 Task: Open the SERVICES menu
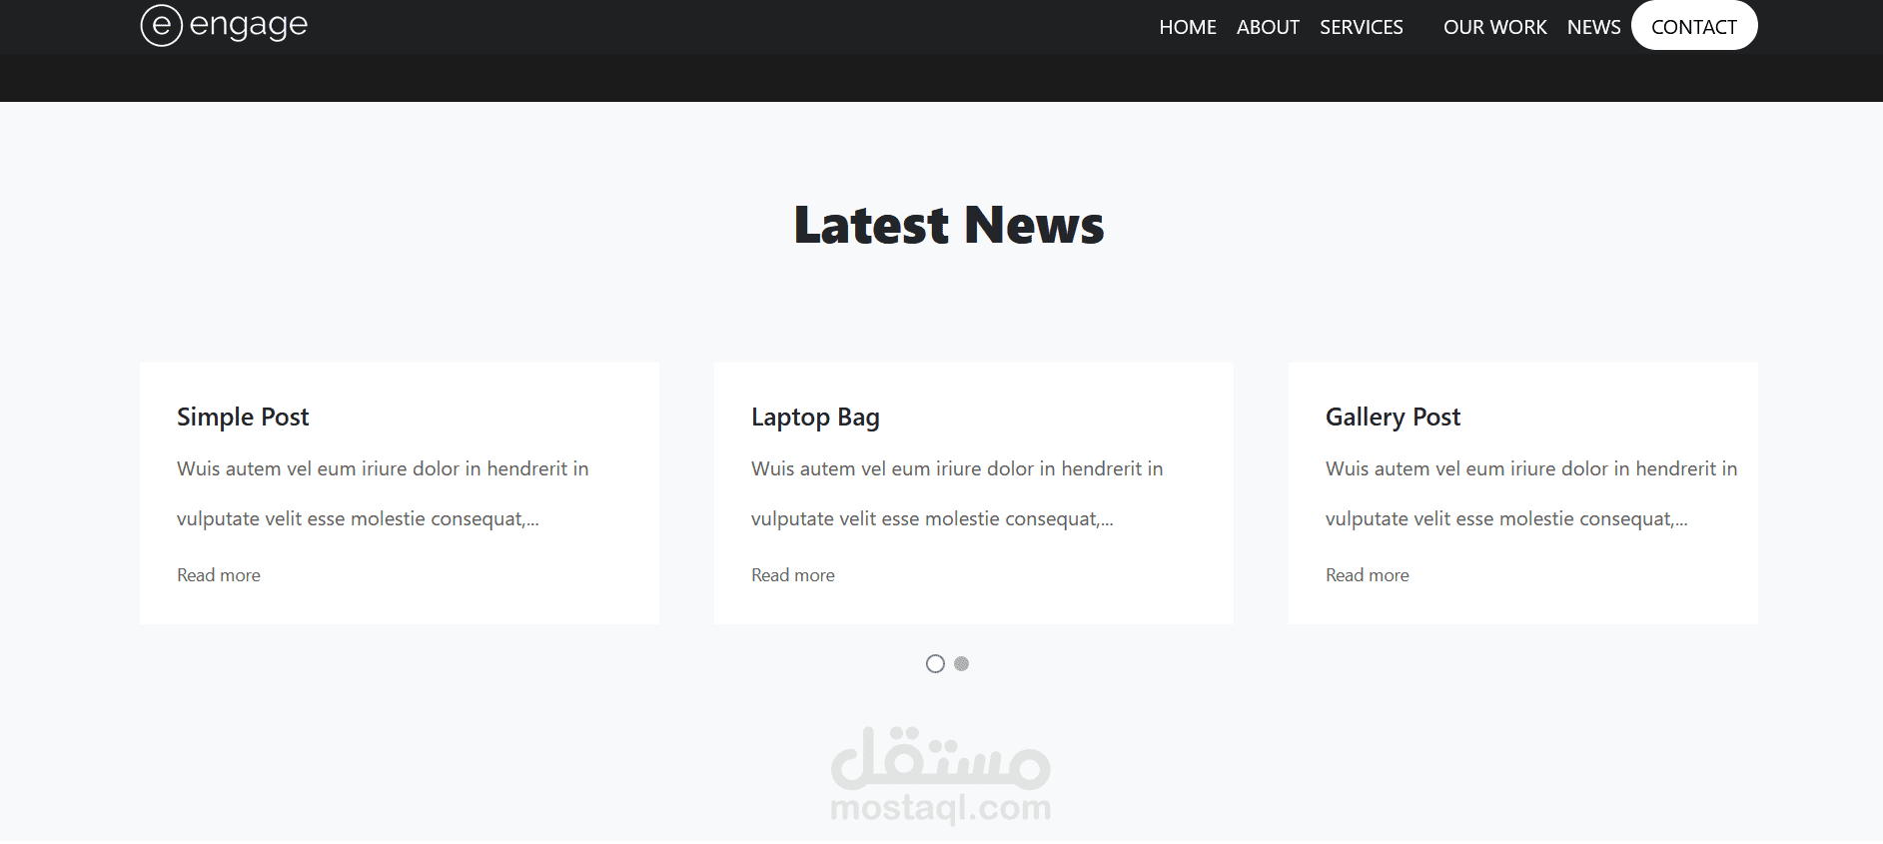(1362, 27)
